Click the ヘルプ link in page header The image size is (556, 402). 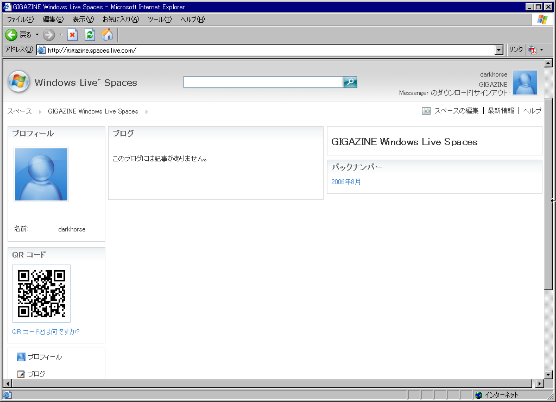coord(532,111)
